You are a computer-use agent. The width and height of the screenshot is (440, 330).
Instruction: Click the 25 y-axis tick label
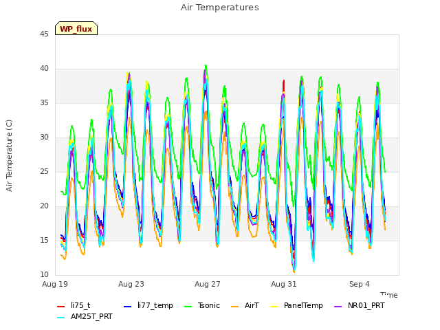(44, 171)
